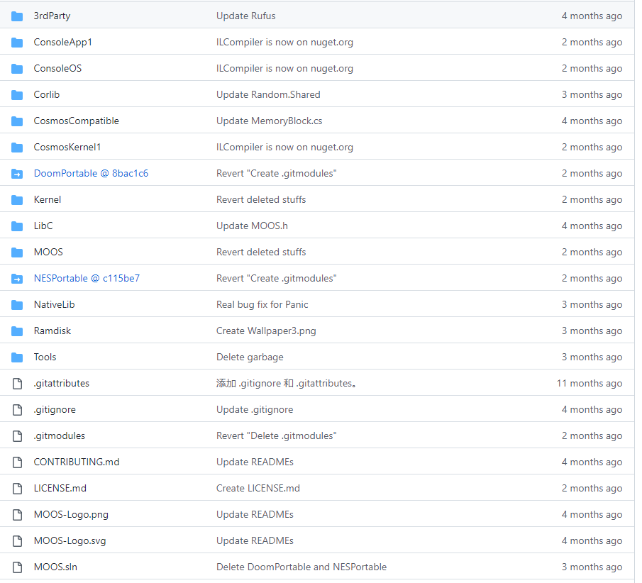The image size is (642, 583).
Task: Click the folder icon beside ConsoleApp1
Action: pyautogui.click(x=17, y=42)
